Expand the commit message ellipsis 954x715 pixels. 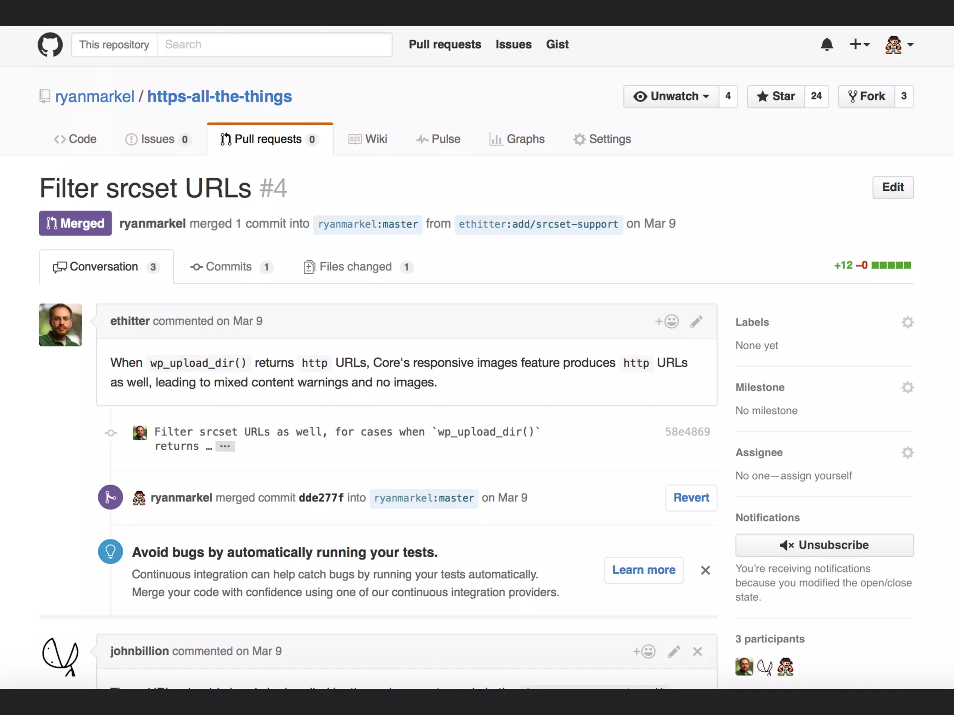click(x=225, y=446)
